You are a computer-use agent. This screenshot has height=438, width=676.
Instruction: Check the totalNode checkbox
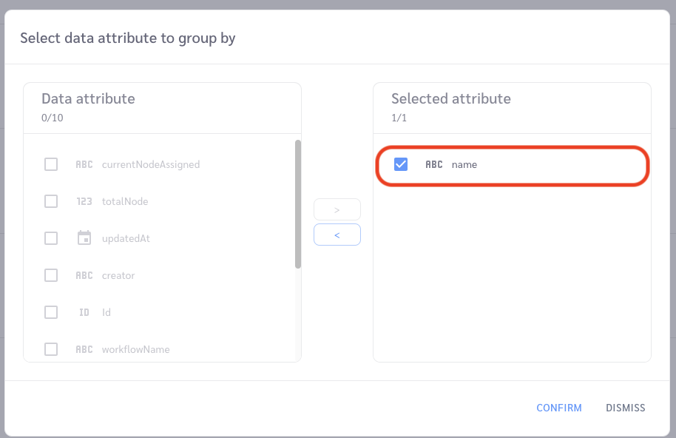coord(51,201)
